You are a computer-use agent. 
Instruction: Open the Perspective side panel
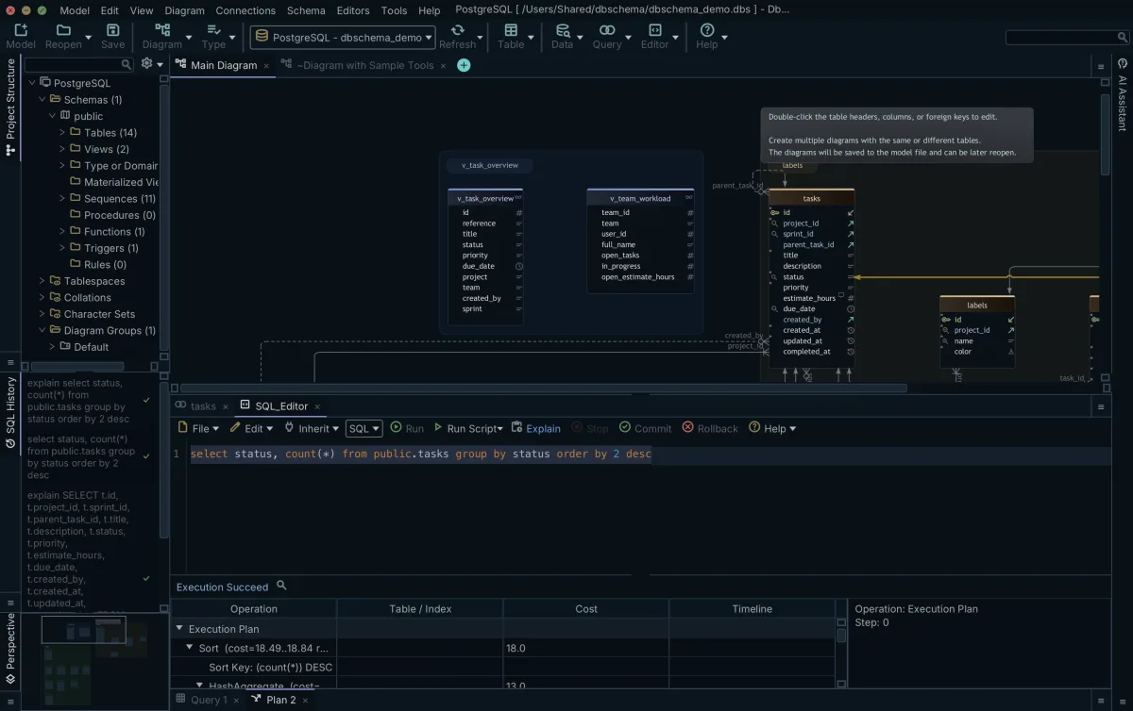[x=10, y=651]
